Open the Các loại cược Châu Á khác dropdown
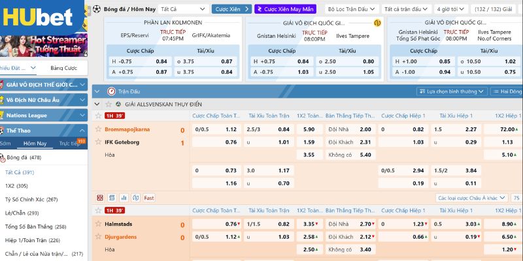523x261 pixels. [x=471, y=198]
